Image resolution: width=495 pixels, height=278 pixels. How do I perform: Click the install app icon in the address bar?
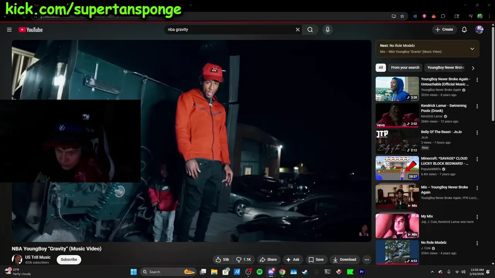[394, 16]
